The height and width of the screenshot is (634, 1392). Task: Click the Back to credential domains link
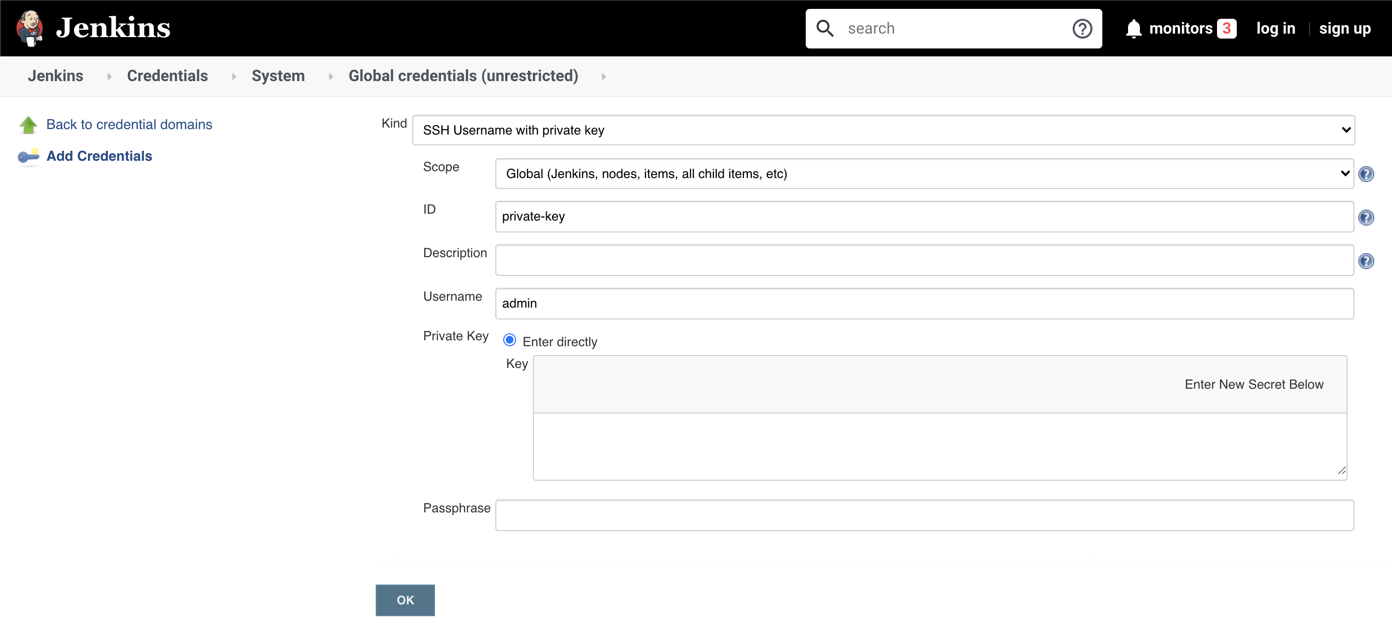pos(130,124)
